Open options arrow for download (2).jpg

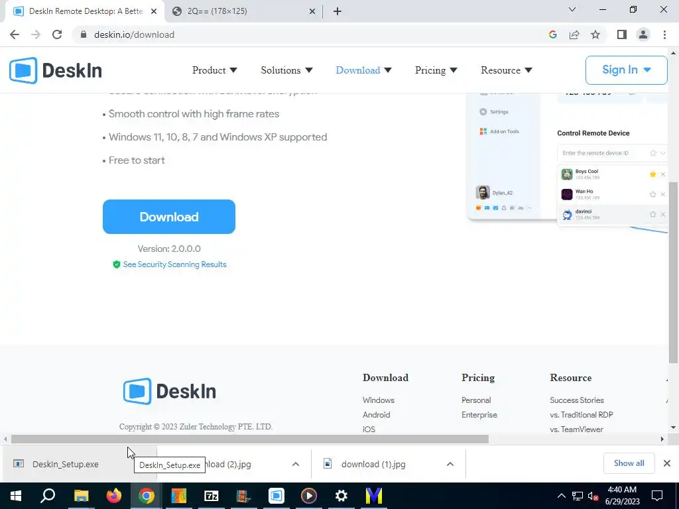pos(295,464)
